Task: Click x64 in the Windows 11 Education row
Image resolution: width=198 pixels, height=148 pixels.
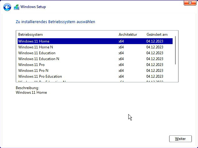Action: pyautogui.click(x=121, y=53)
